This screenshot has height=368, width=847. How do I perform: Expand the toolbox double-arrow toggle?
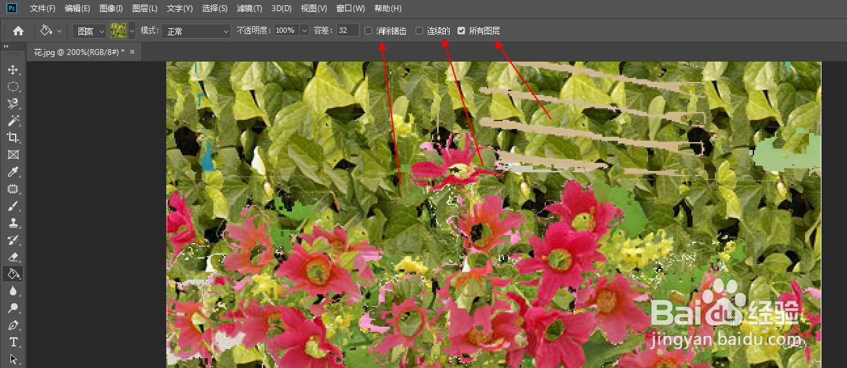coord(6,46)
